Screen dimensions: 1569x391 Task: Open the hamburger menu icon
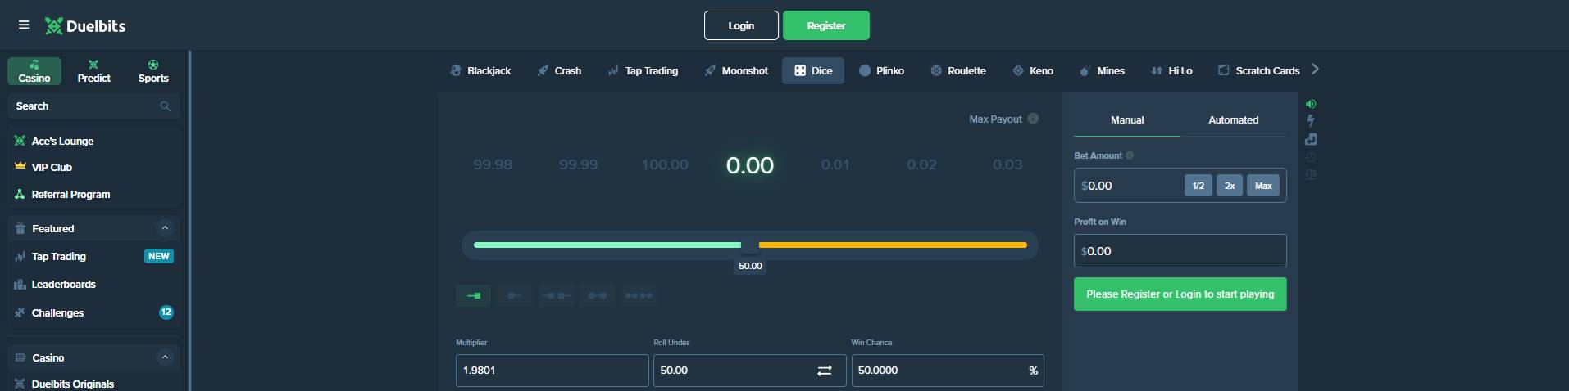pyautogui.click(x=24, y=25)
